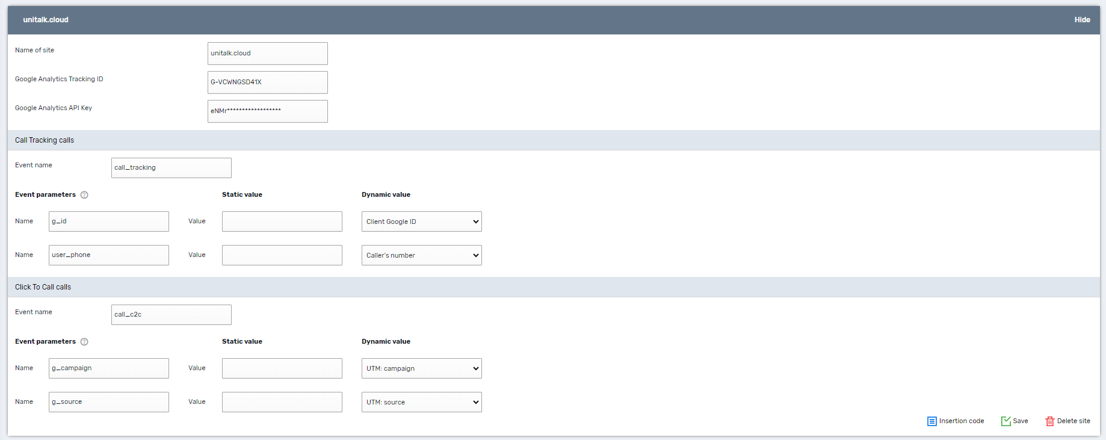Click help icon beside Click To Call event parameters
The image size is (1106, 440).
(x=84, y=342)
